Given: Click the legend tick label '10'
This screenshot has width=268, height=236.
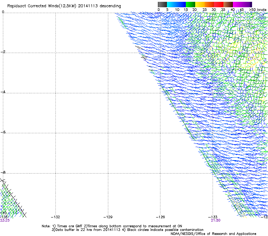Looking at the screenshot, I should pos(177,10).
